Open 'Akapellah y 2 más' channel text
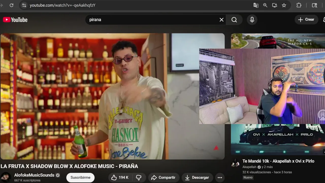This screenshot has height=183, width=325. click(257, 167)
